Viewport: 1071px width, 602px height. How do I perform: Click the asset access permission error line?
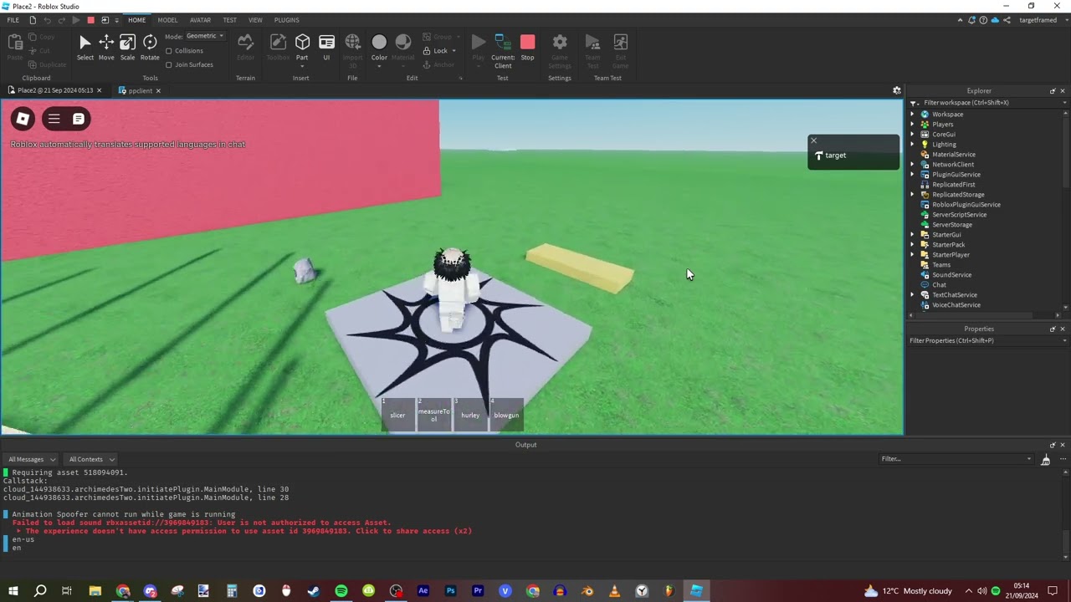pyautogui.click(x=248, y=531)
